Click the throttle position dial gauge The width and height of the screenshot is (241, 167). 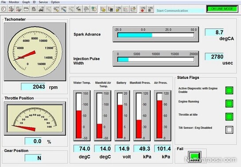pos(35,118)
